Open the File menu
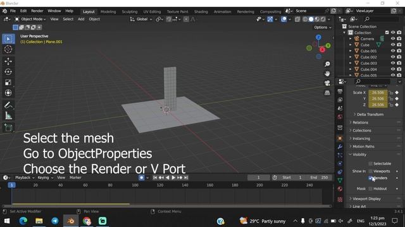This screenshot has height=227, width=405. [13, 11]
